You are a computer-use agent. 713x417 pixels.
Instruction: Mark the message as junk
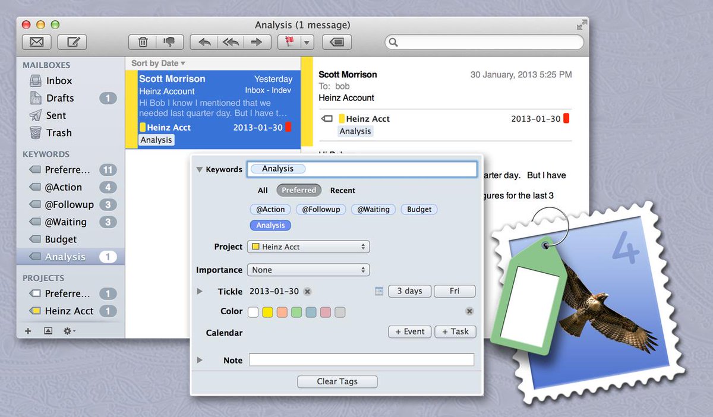click(x=170, y=42)
